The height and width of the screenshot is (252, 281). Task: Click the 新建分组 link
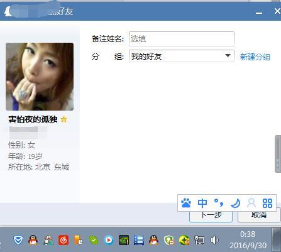[255, 57]
